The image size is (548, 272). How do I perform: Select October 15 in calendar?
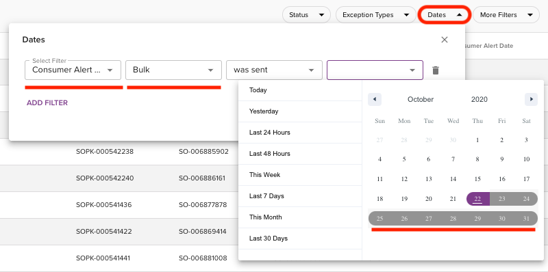[477, 179]
